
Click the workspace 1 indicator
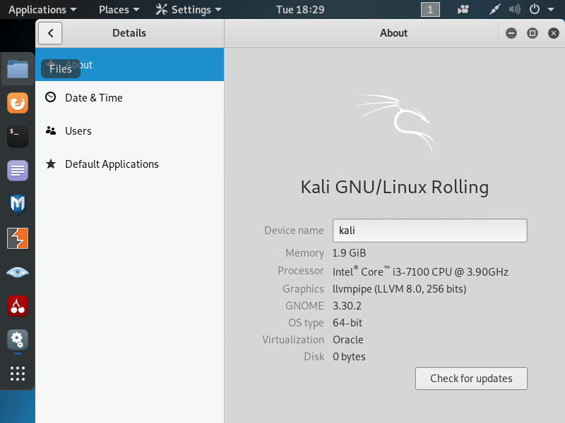click(430, 10)
